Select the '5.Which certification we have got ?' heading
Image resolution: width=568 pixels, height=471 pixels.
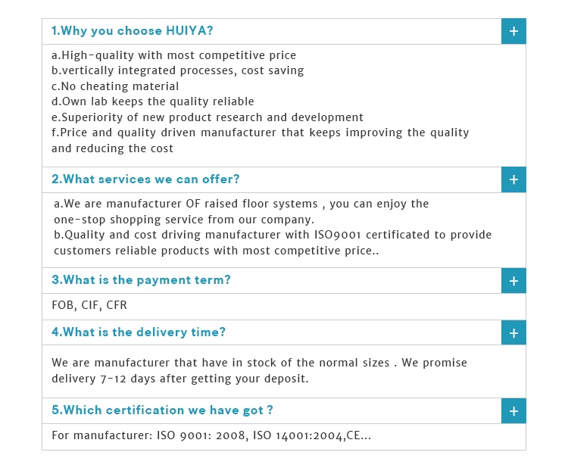(162, 410)
